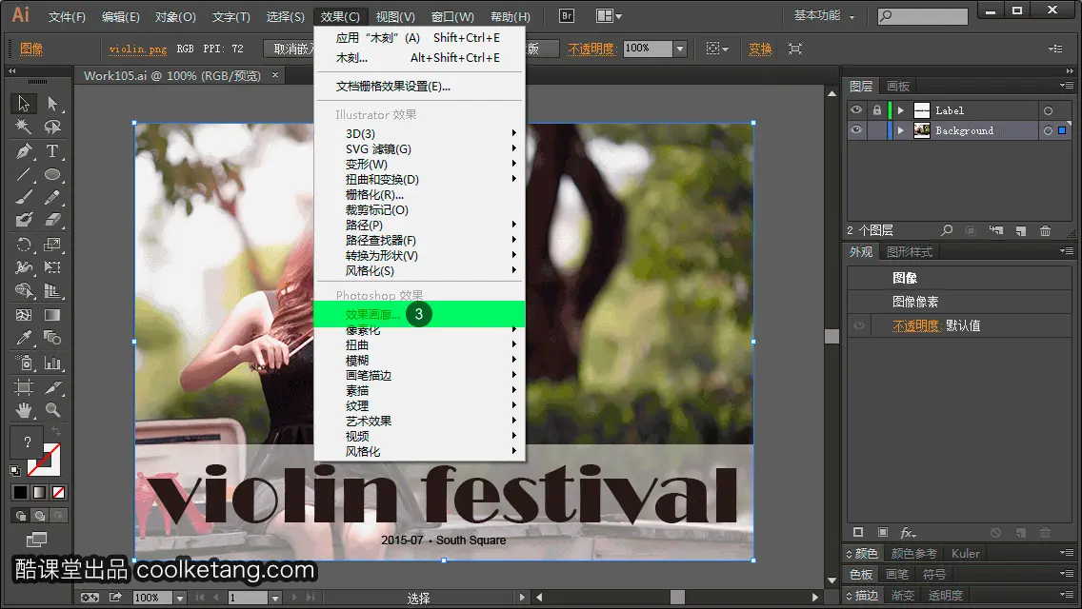
Task: Select the Selection tool arrow
Action: click(x=24, y=104)
